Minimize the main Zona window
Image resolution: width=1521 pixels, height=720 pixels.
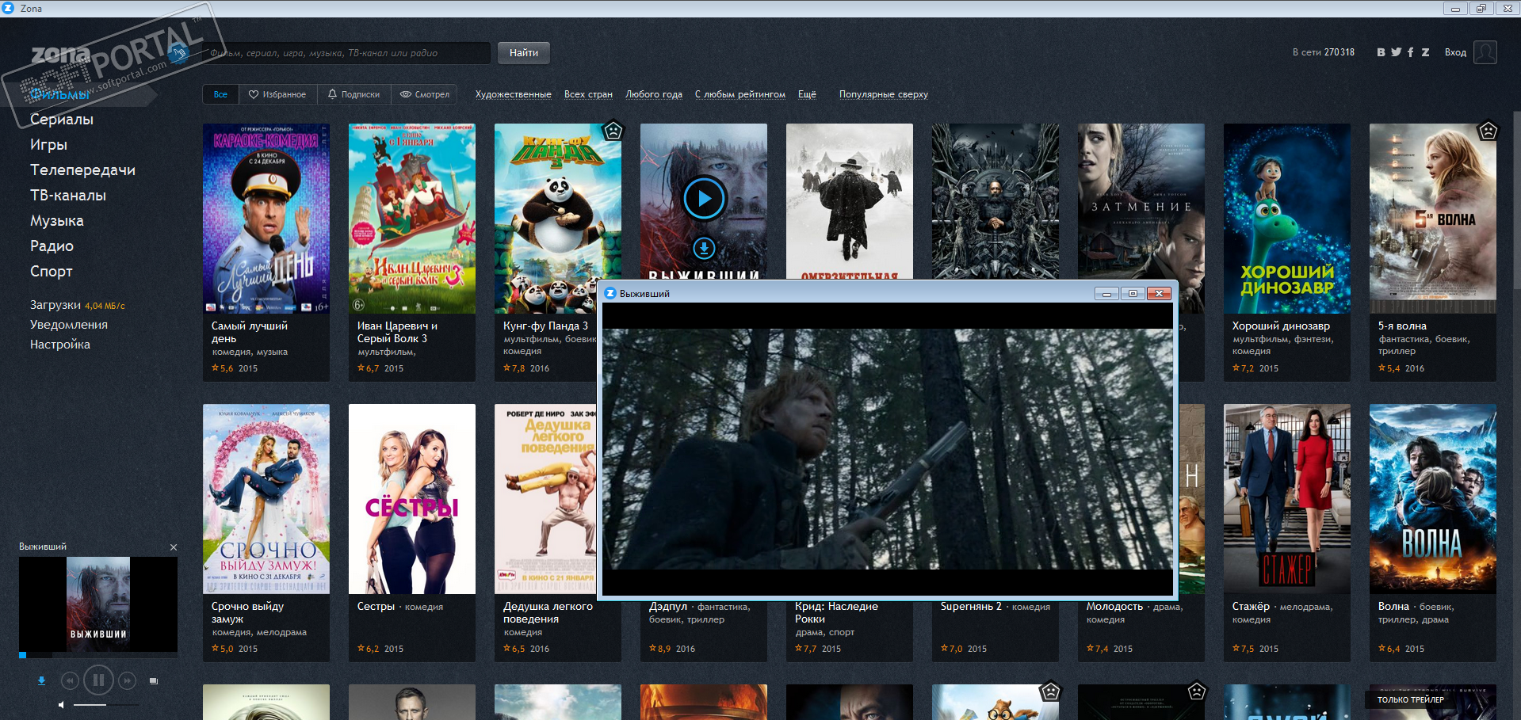click(1454, 9)
